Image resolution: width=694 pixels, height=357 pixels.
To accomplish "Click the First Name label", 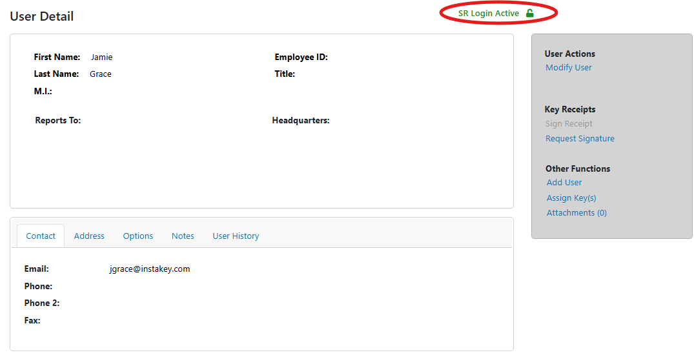I will [57, 57].
